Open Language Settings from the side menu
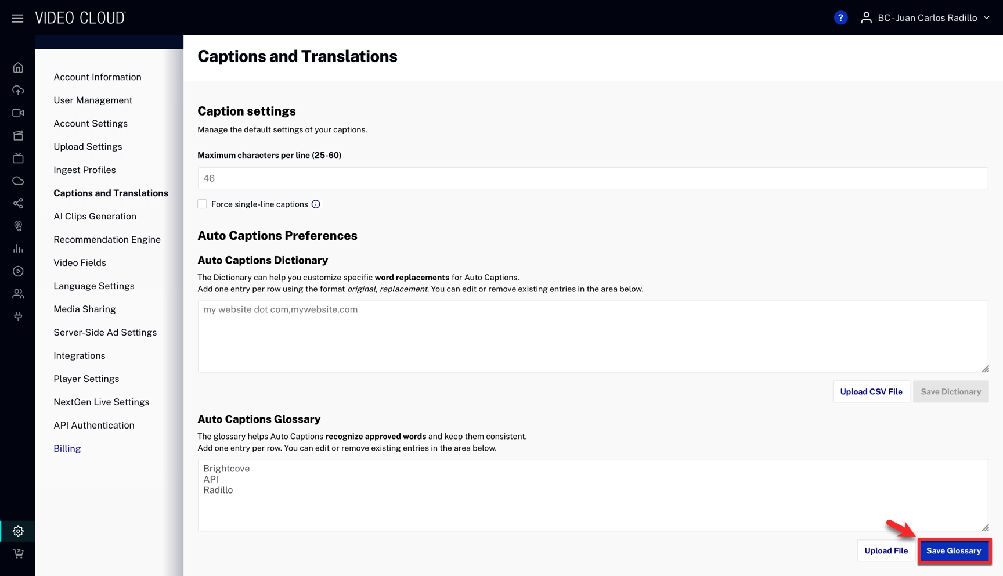1003x576 pixels. pos(93,286)
